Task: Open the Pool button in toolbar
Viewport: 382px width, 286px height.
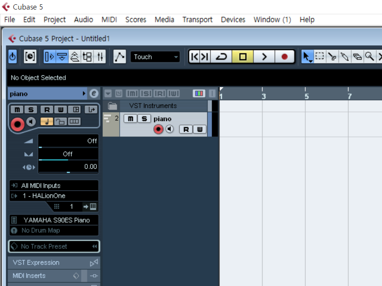Action: pos(87,57)
